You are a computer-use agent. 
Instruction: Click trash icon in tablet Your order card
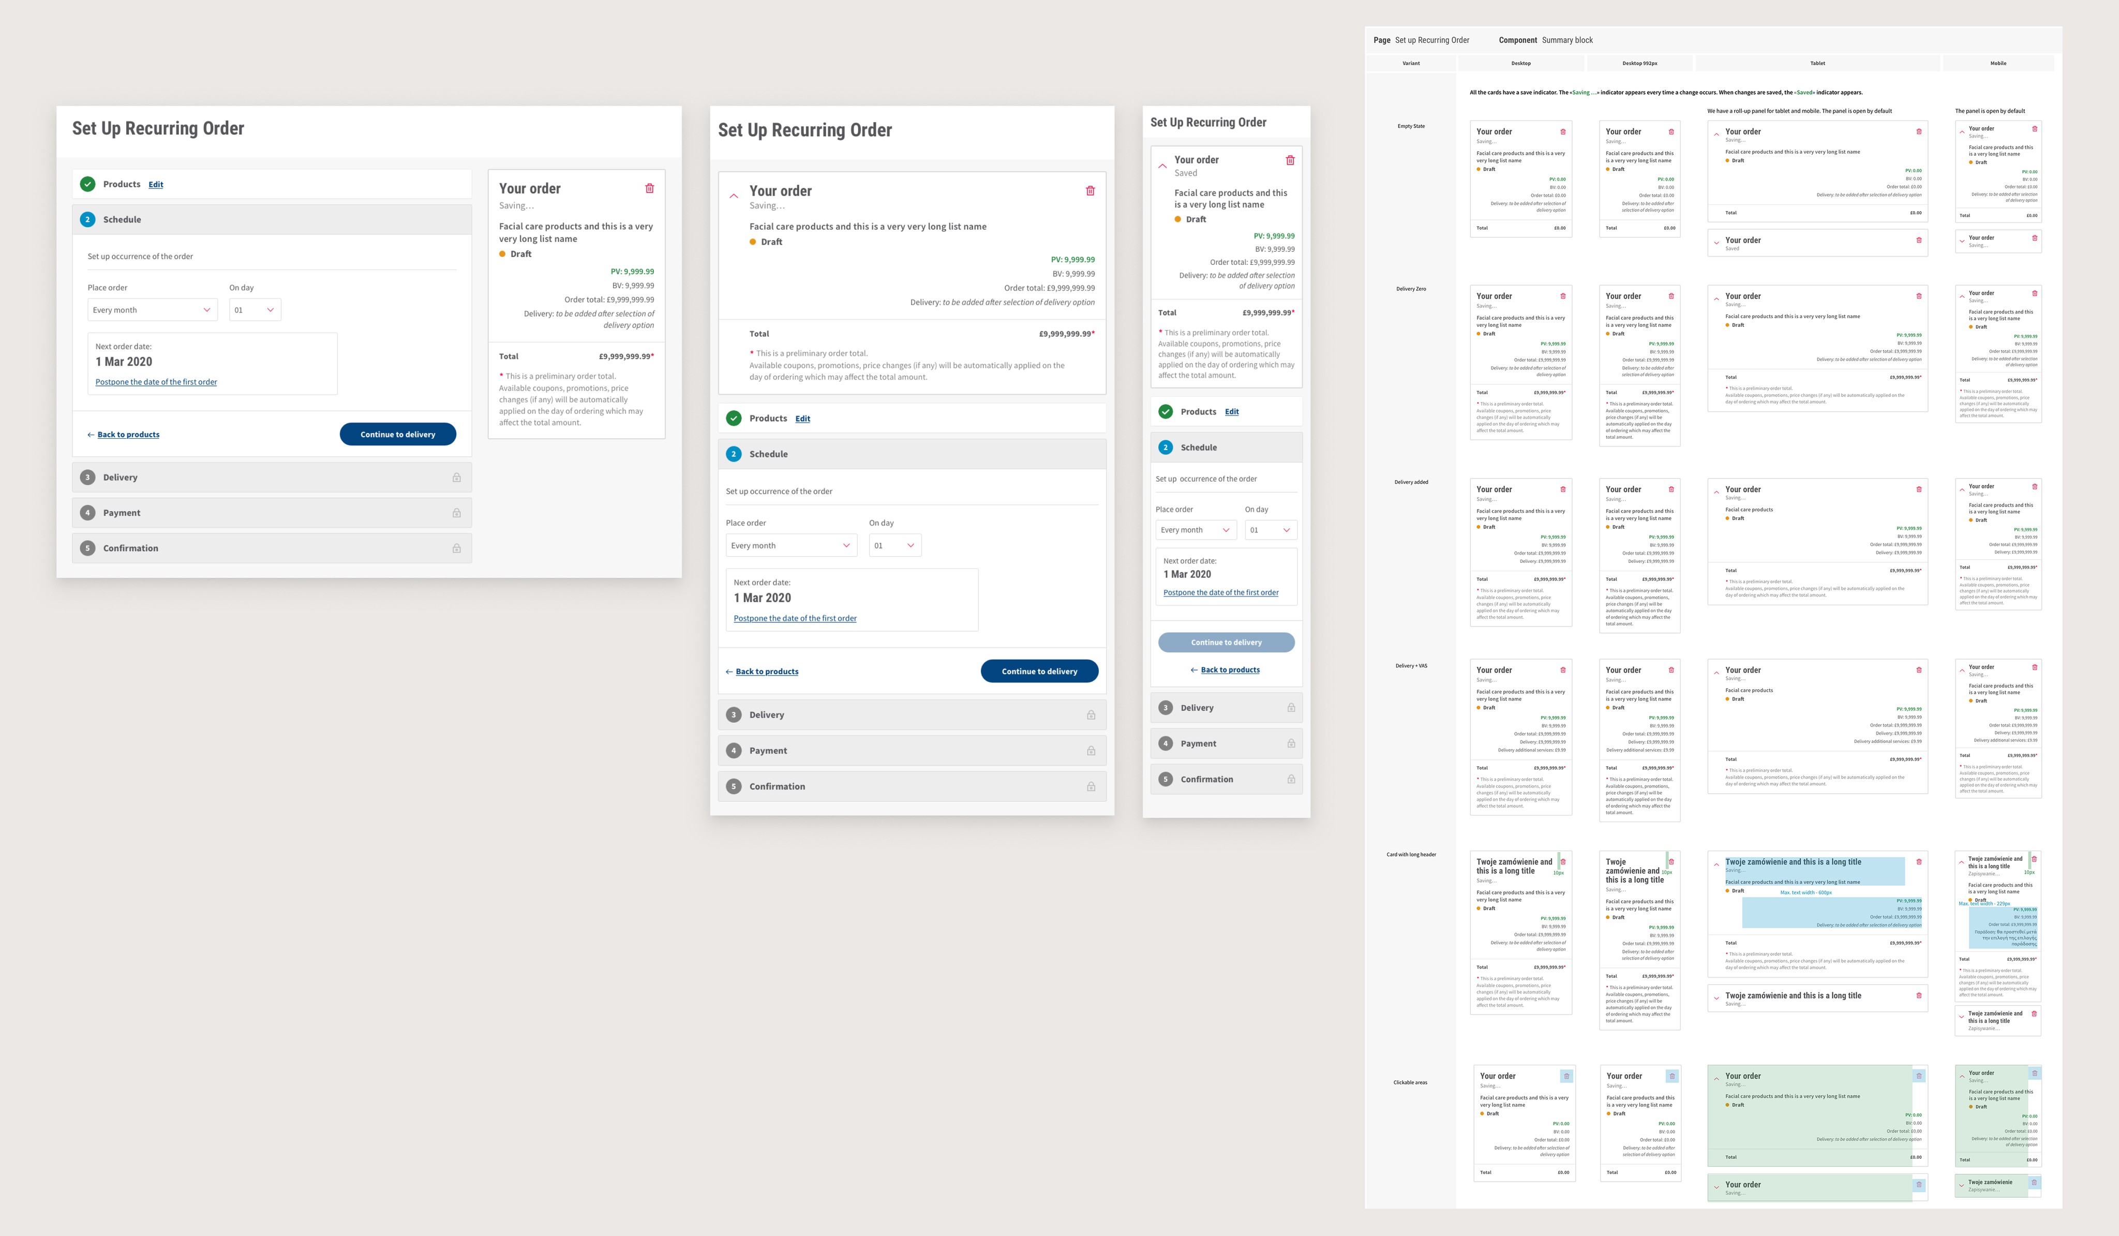1090,191
